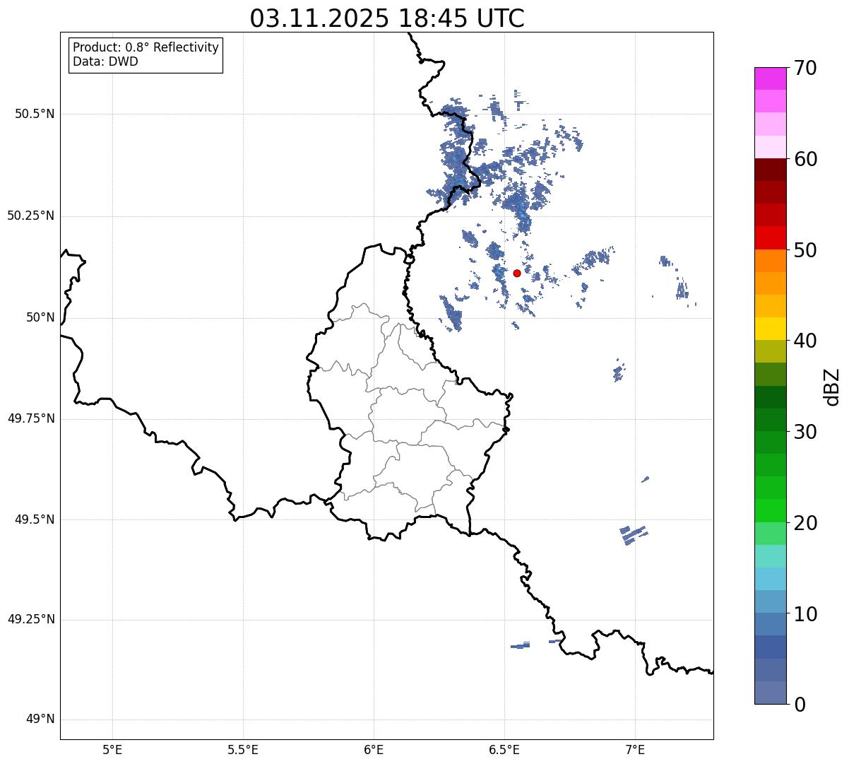Click the dBZ colorbar axis label
849x764 pixels.
pyautogui.click(x=832, y=387)
